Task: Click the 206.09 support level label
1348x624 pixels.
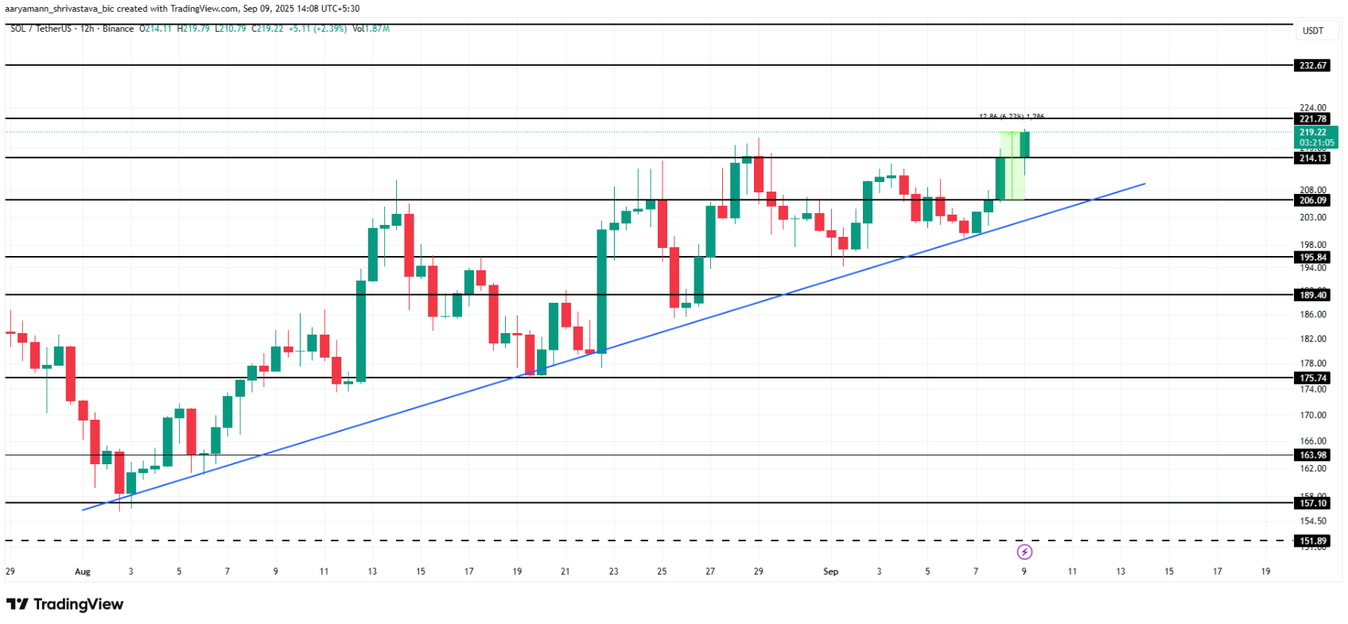Action: pos(1313,200)
